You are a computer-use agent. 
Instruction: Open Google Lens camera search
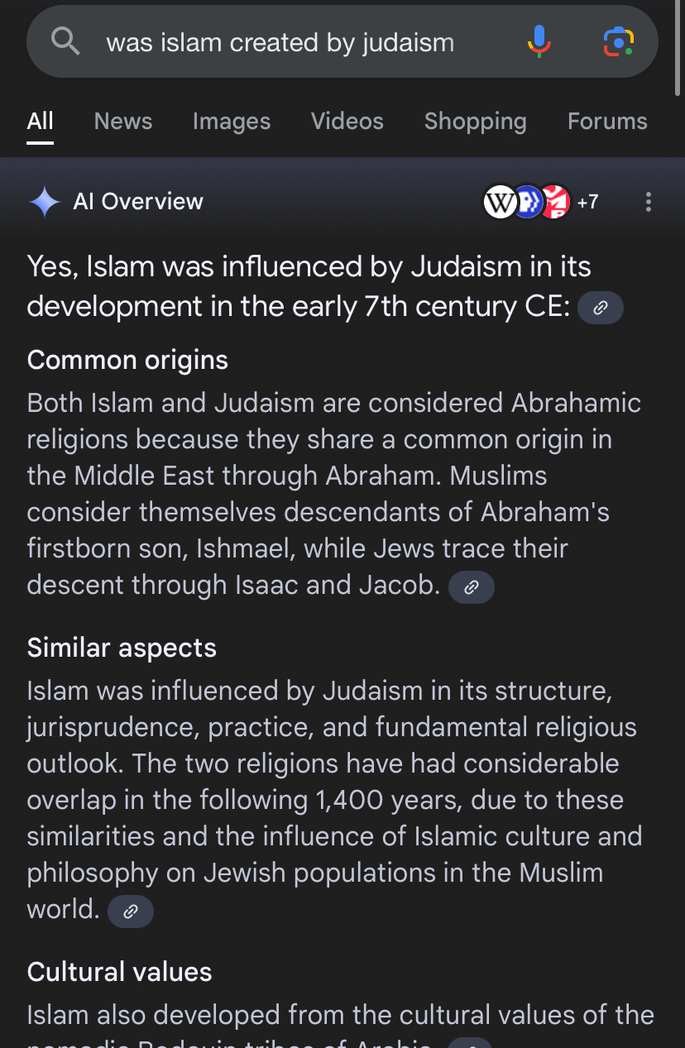click(618, 41)
